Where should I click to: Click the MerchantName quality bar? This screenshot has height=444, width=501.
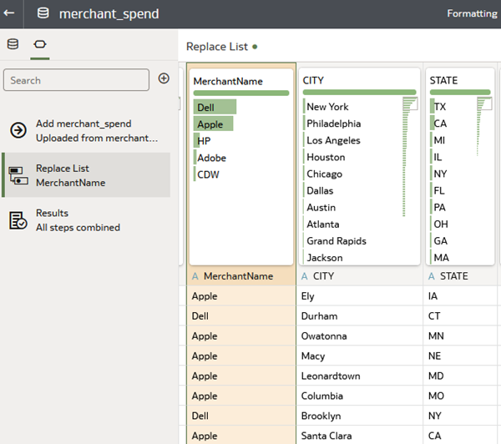point(240,93)
